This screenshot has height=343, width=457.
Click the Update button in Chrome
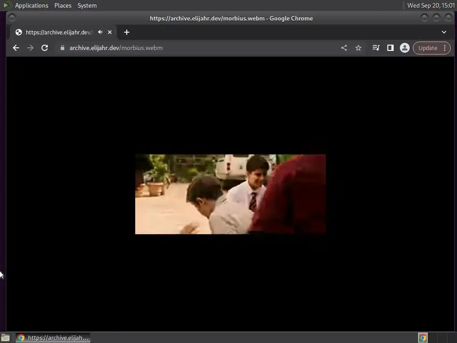[428, 48]
